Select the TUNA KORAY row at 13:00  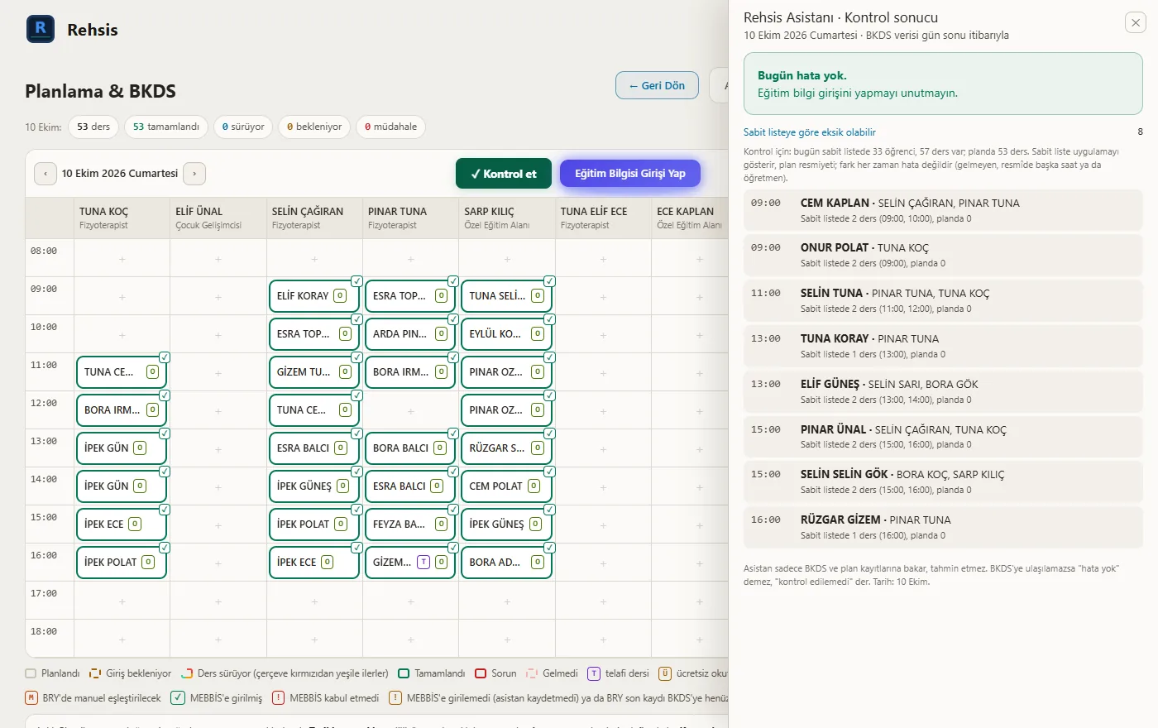click(x=943, y=346)
